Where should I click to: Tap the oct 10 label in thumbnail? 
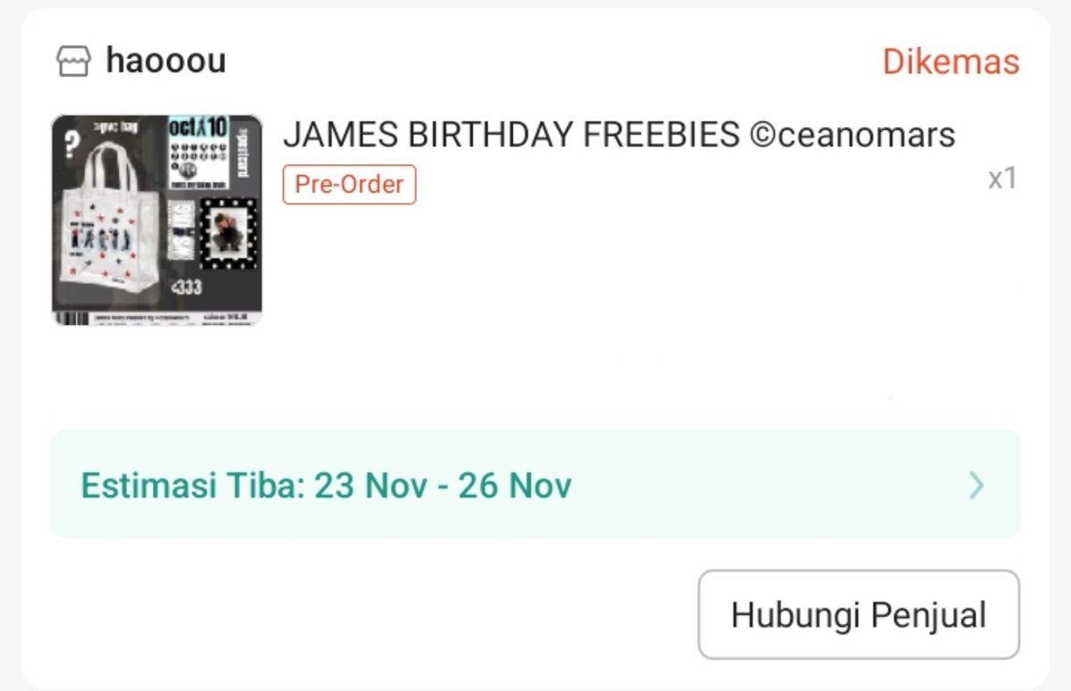click(197, 128)
